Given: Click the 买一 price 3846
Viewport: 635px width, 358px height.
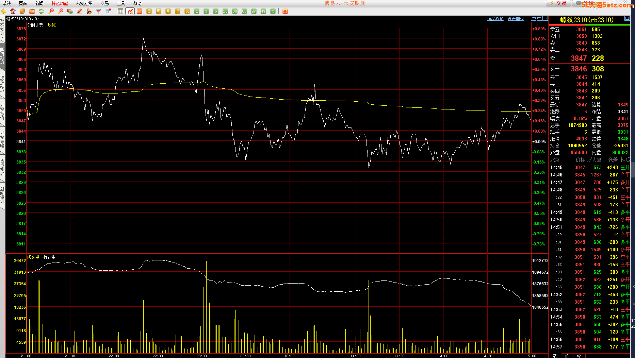Looking at the screenshot, I should click(x=579, y=69).
